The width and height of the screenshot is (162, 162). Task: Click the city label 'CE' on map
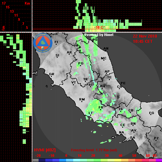[x=123, y=125]
